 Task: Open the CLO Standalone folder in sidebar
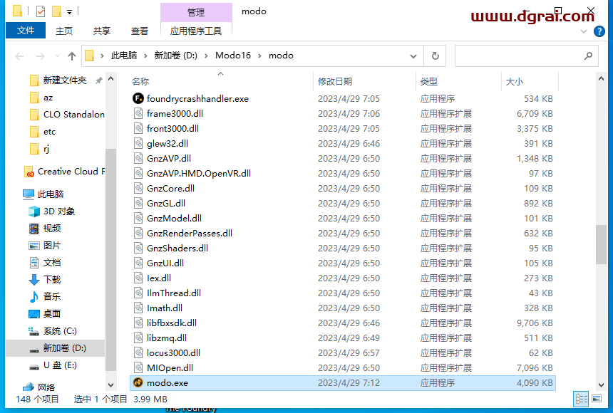click(74, 115)
